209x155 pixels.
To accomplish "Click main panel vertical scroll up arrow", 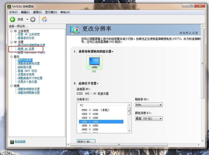I will (x=203, y=26).
